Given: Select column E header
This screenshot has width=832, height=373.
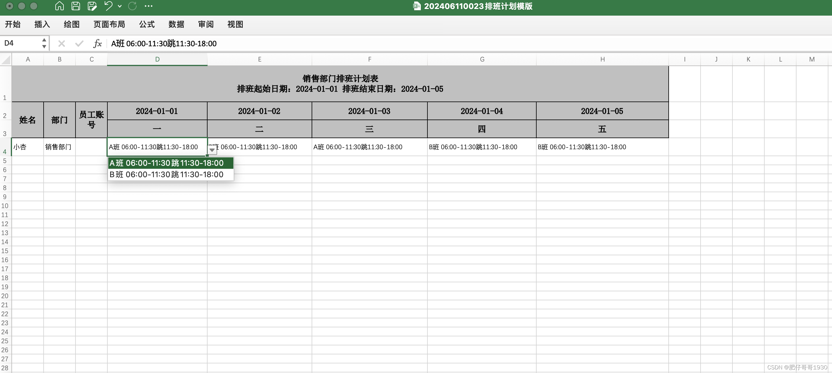Looking at the screenshot, I should (260, 59).
